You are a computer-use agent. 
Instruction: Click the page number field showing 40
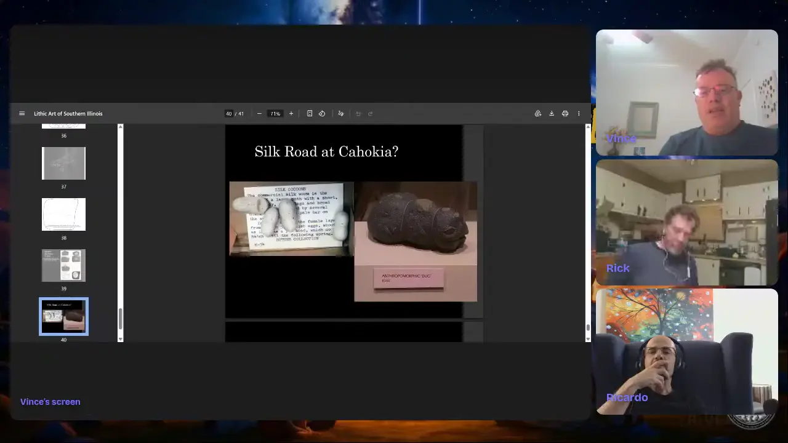tap(229, 114)
